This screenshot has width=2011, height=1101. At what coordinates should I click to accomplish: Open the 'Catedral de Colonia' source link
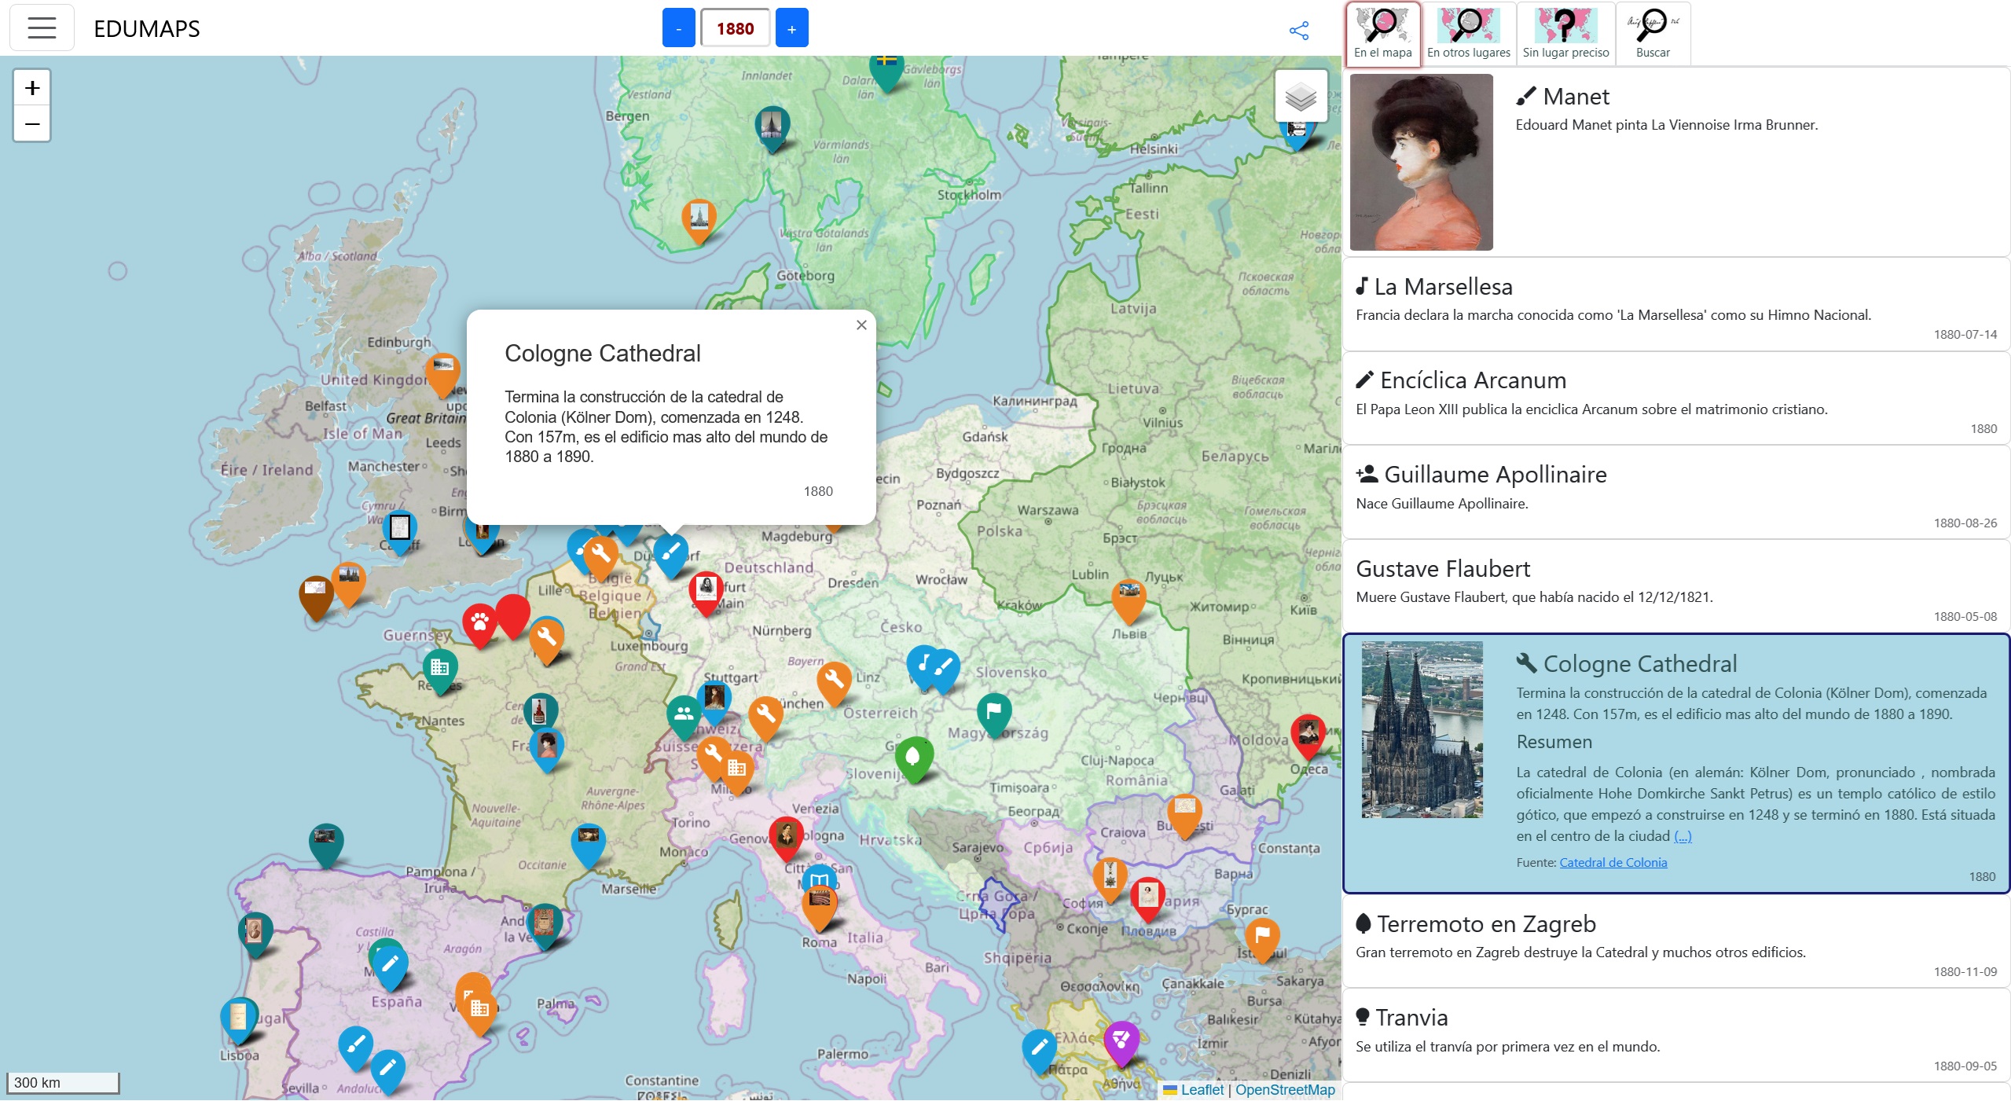click(x=1614, y=862)
